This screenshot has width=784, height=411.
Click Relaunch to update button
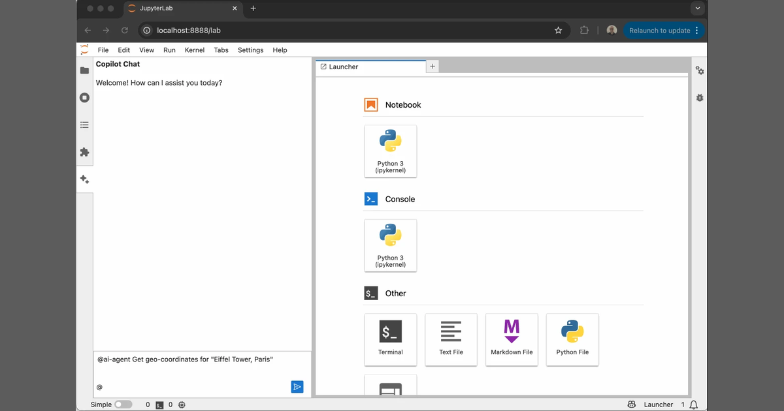[664, 31]
